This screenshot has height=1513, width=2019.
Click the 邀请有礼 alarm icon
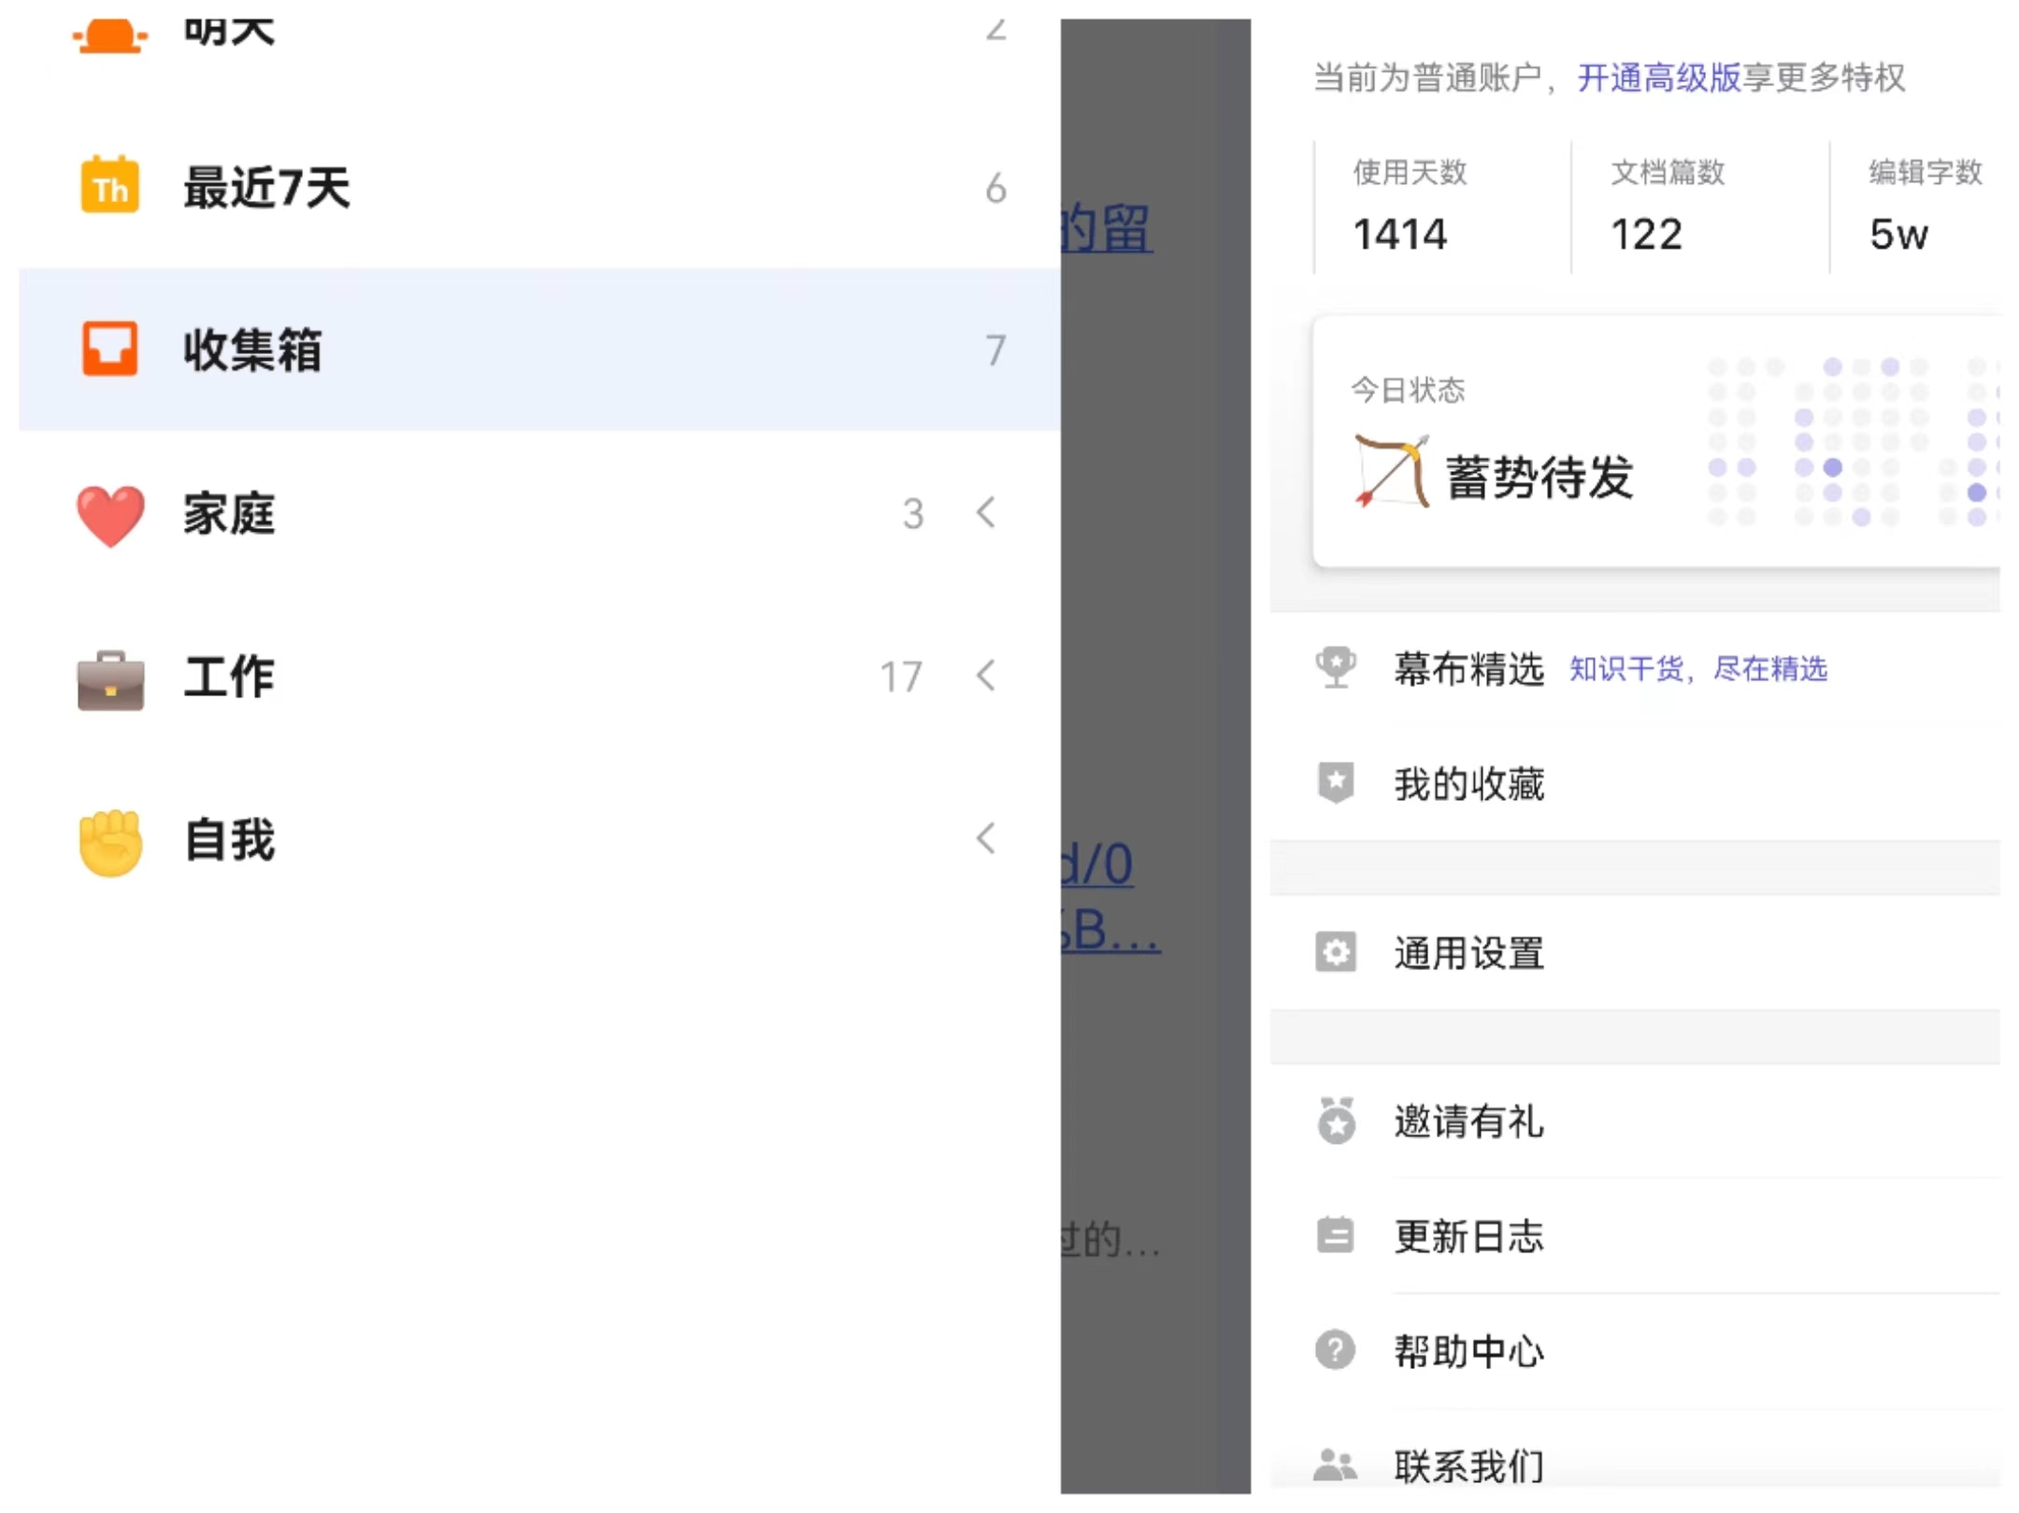1337,1123
